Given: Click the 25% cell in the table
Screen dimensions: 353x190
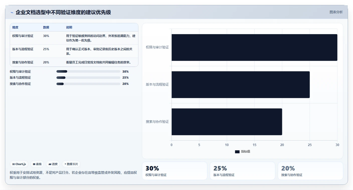Looking at the screenshot, I should (46, 49).
